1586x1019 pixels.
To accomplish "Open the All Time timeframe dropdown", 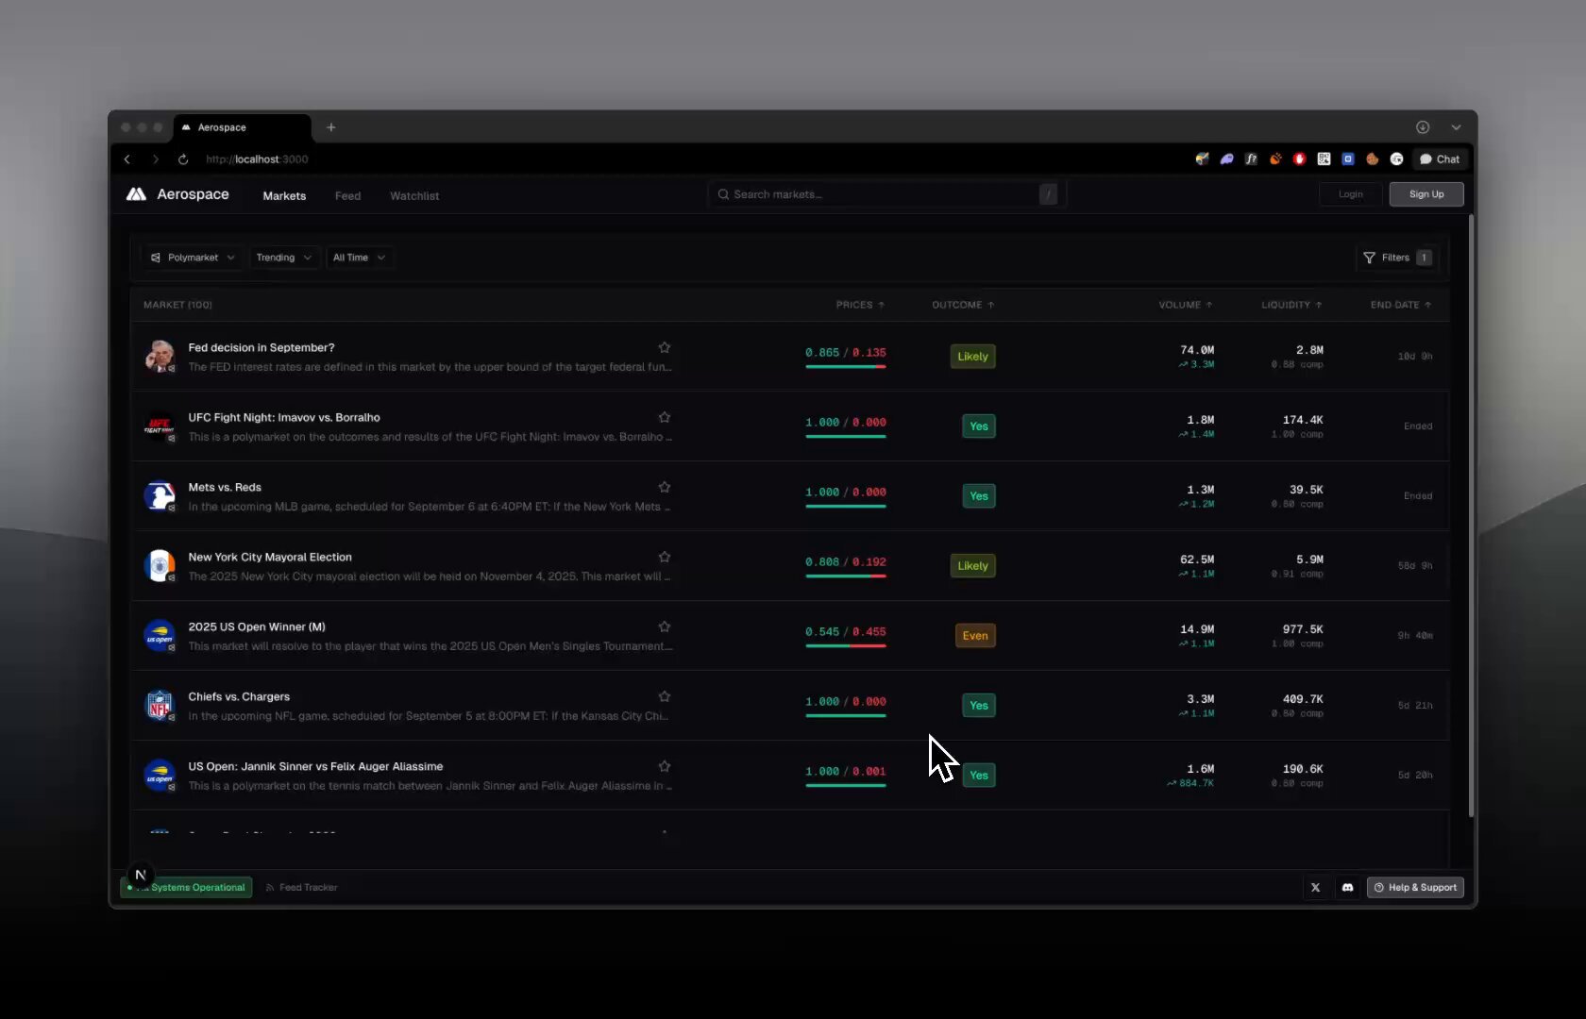I will (359, 257).
